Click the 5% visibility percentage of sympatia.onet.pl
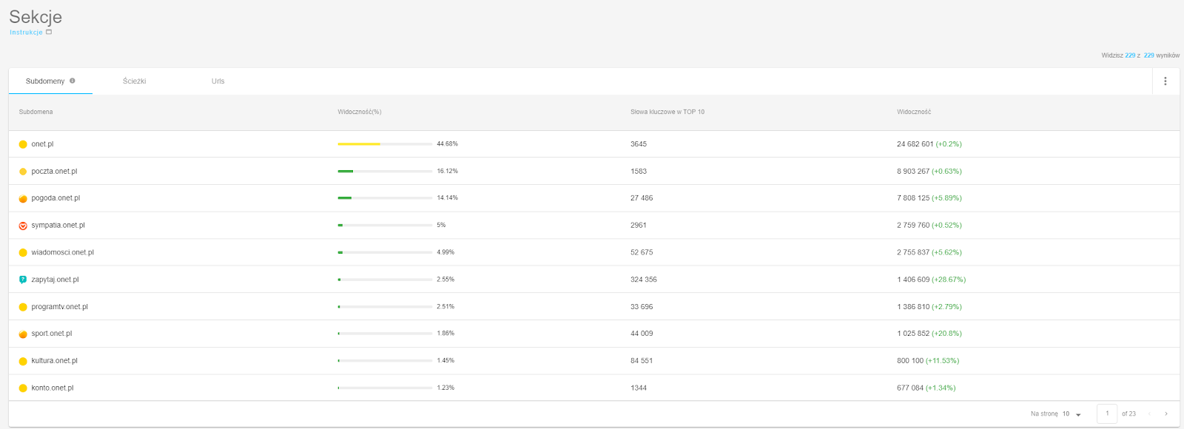The image size is (1184, 429). (x=441, y=225)
